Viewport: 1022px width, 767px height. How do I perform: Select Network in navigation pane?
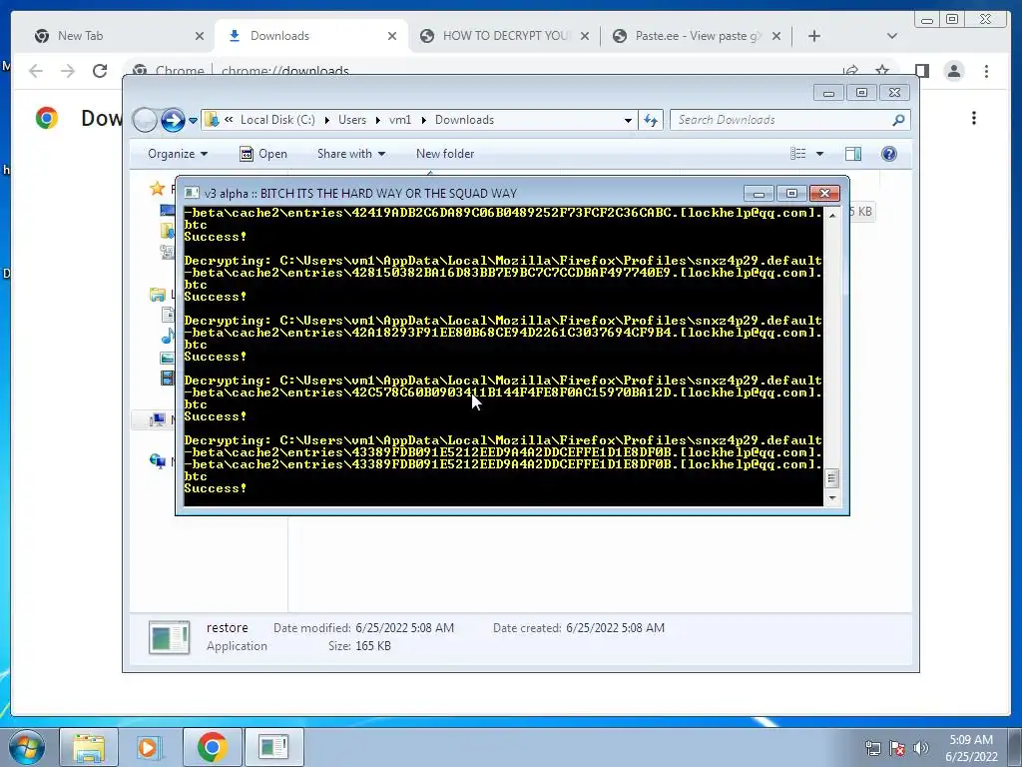(x=157, y=461)
